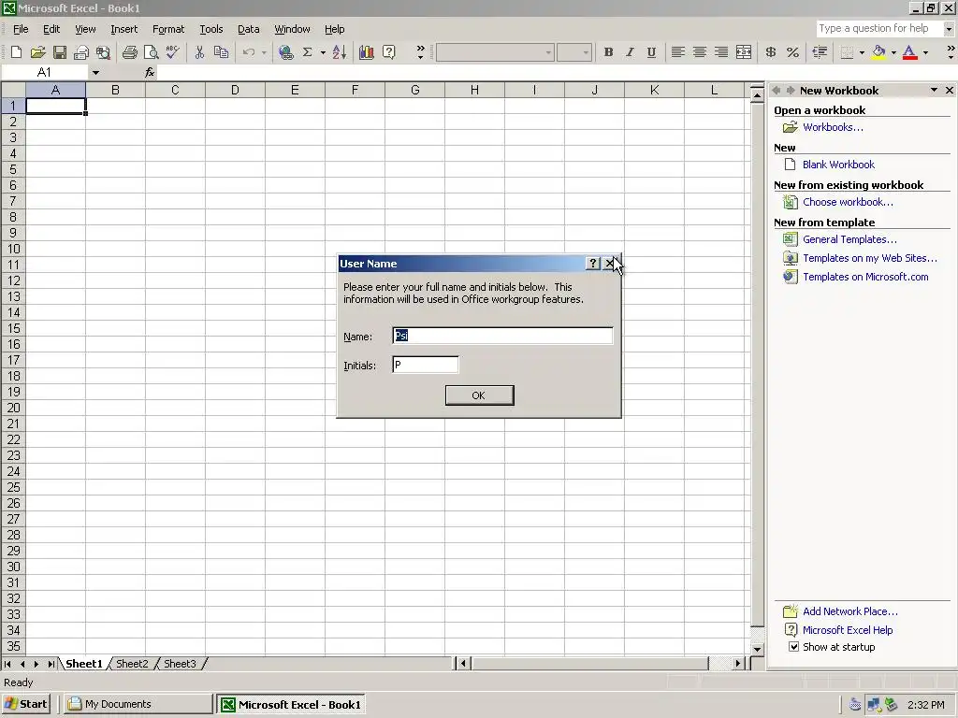Click the Align Right icon
This screenshot has width=958, height=718.
pos(721,52)
